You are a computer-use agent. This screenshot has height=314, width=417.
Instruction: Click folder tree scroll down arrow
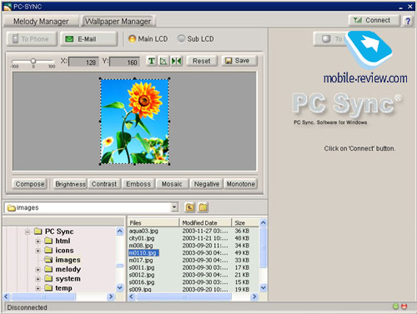click(x=120, y=287)
